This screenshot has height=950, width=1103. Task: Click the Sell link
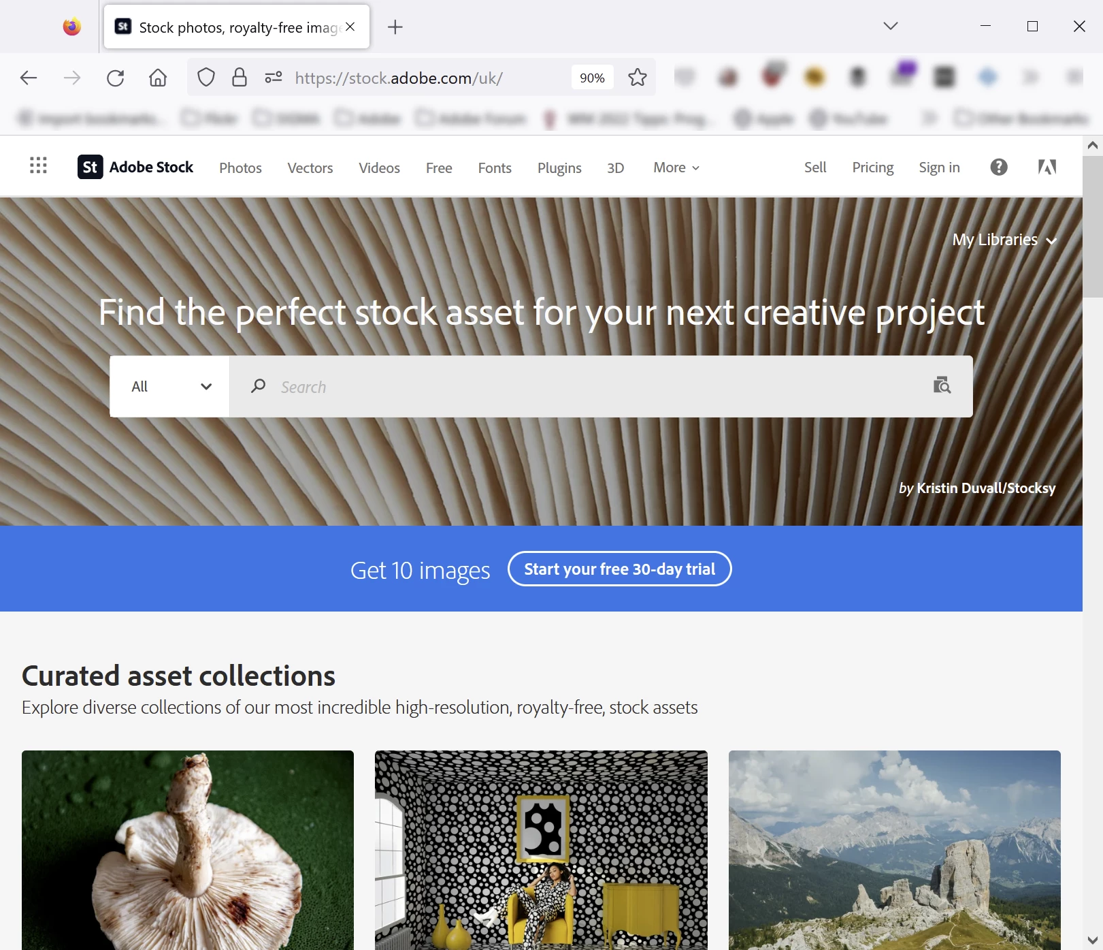(x=815, y=167)
